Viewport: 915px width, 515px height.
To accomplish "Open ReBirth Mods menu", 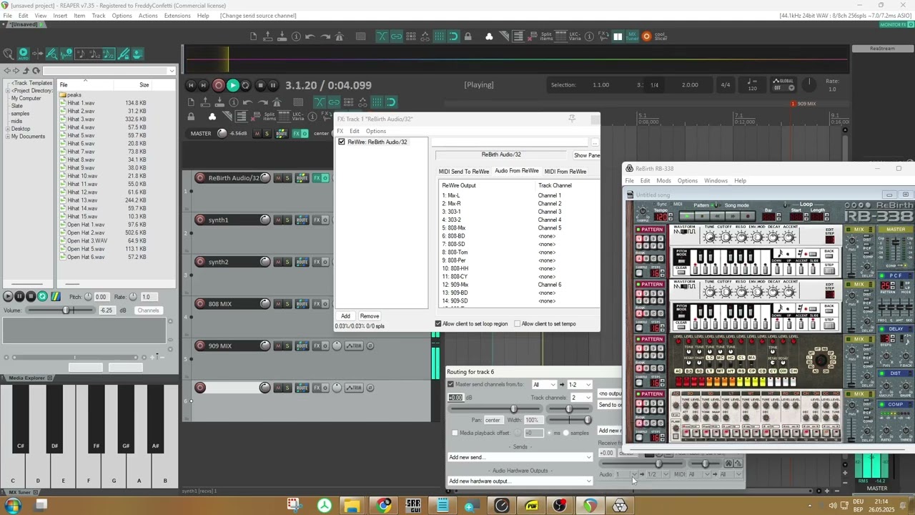I will click(663, 181).
